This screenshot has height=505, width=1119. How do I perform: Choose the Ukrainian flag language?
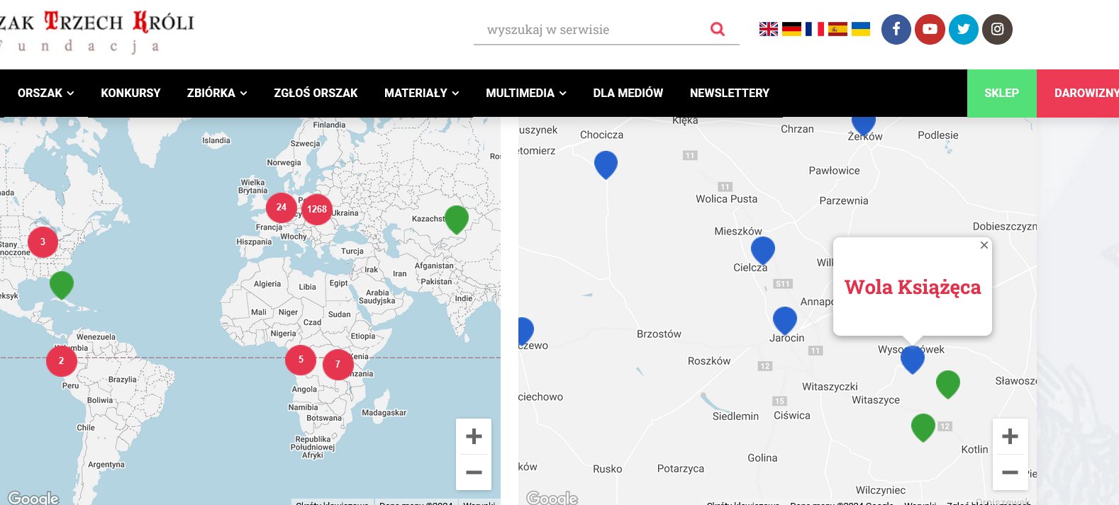pos(860,29)
